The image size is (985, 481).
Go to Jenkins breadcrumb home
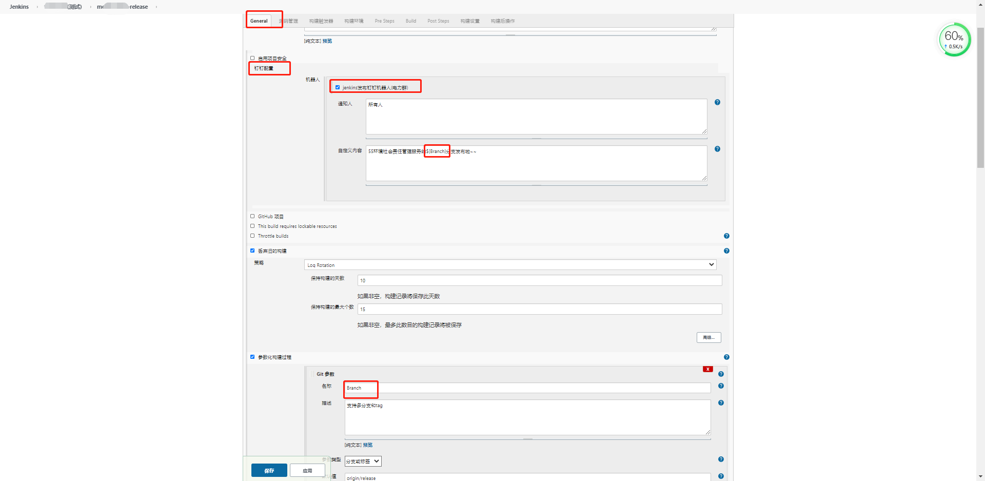pyautogui.click(x=19, y=7)
